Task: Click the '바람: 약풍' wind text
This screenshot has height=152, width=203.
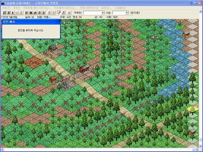Action: click(44, 17)
